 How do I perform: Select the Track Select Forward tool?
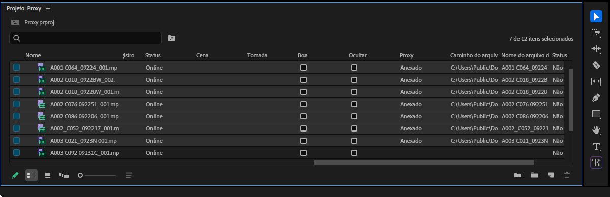(596, 32)
